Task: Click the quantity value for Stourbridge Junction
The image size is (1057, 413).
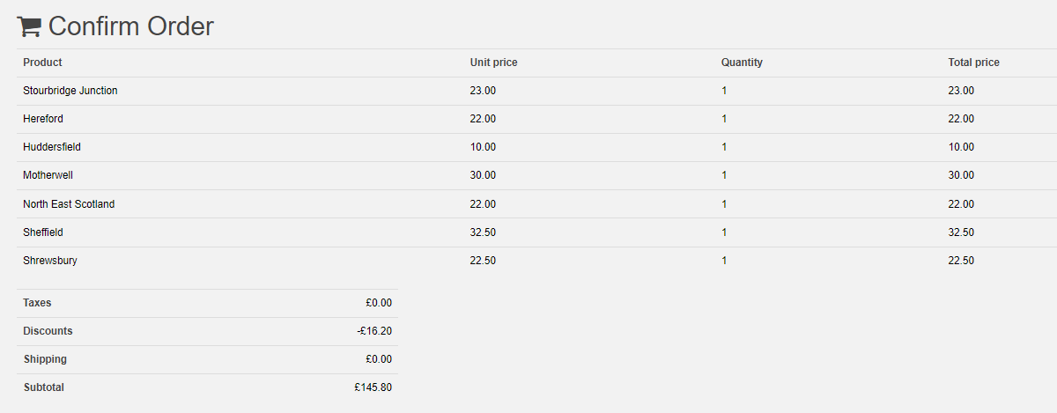Action: (x=724, y=91)
